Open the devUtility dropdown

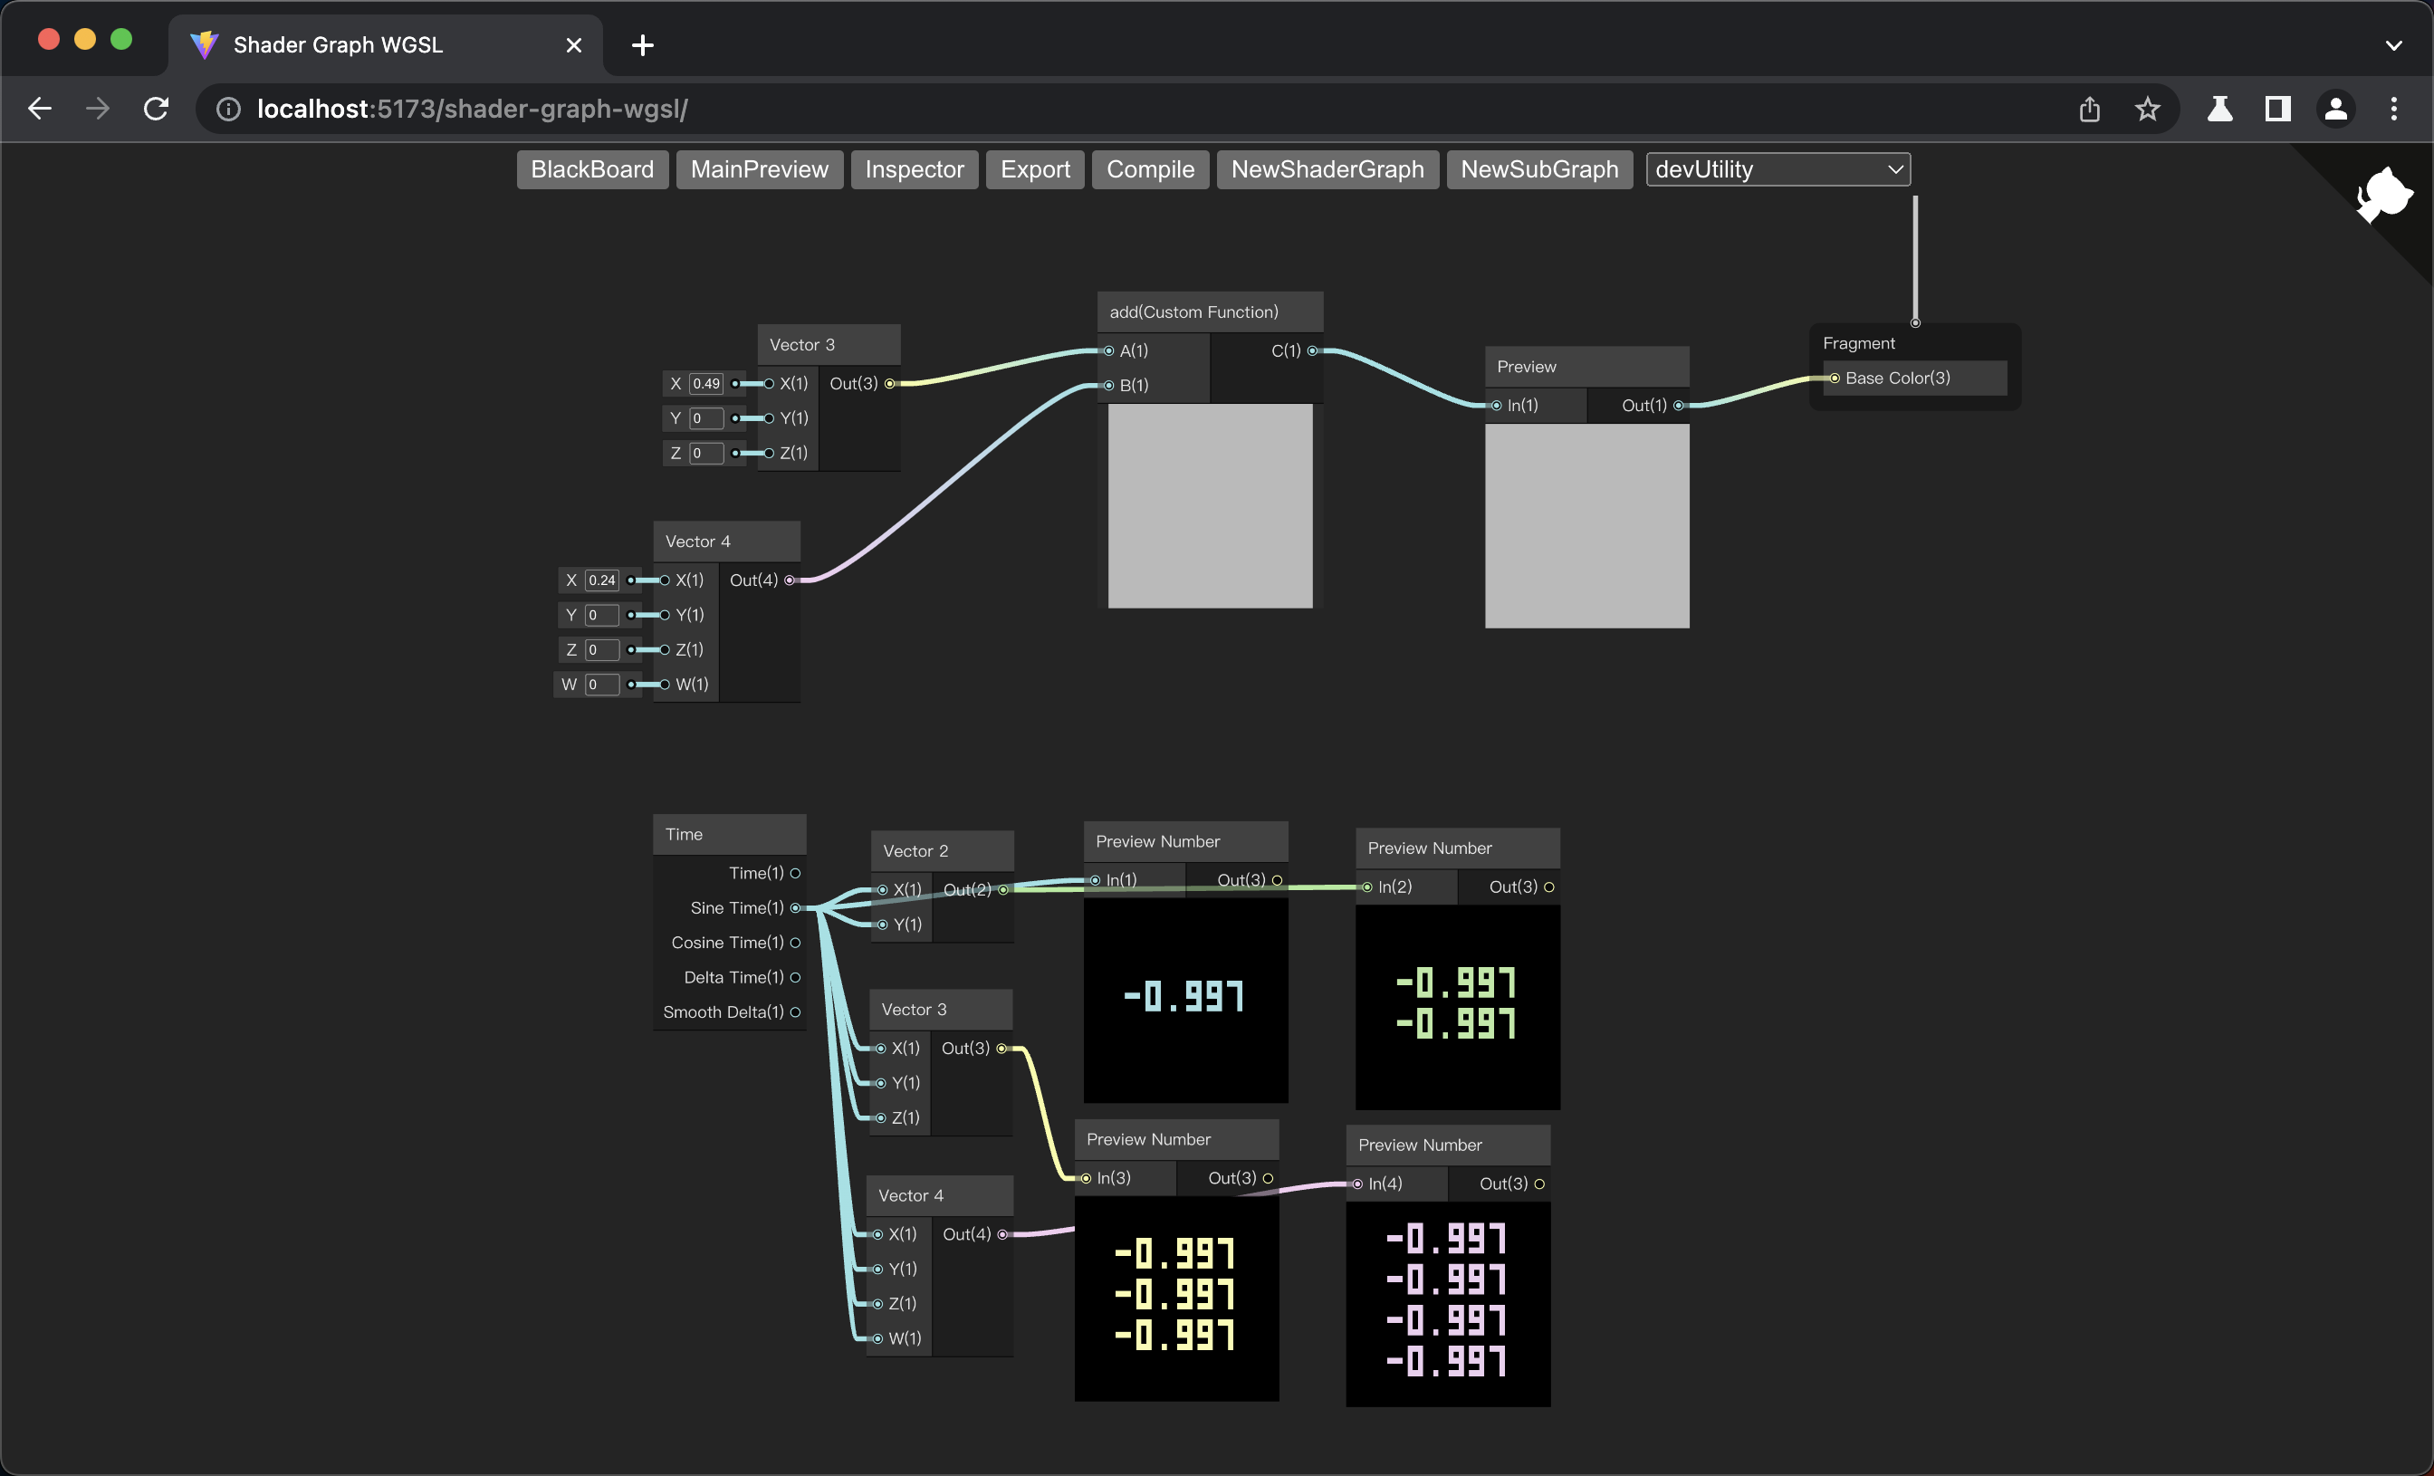tap(1778, 170)
